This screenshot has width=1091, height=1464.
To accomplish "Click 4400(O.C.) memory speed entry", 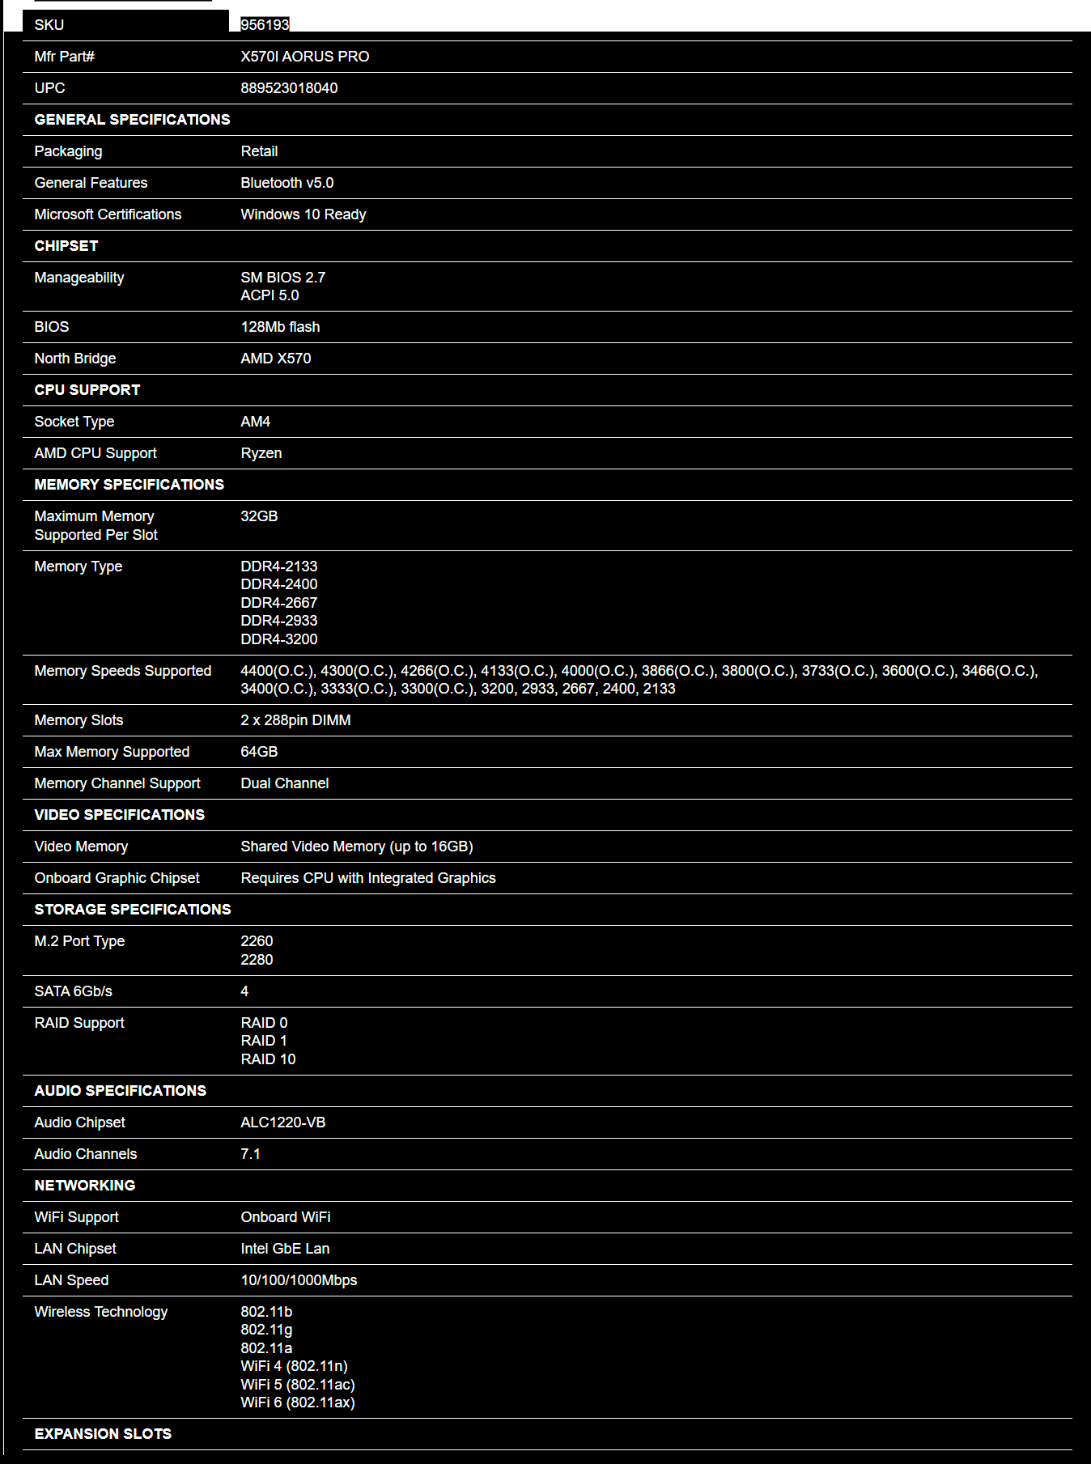I will coord(277,671).
